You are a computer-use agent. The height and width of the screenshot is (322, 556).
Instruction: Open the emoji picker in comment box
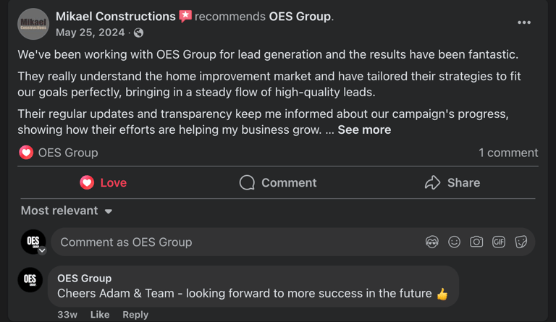coord(455,242)
